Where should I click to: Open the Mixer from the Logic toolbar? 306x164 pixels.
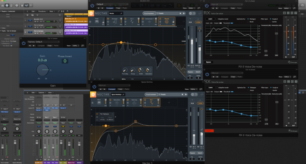(x=26, y=5)
